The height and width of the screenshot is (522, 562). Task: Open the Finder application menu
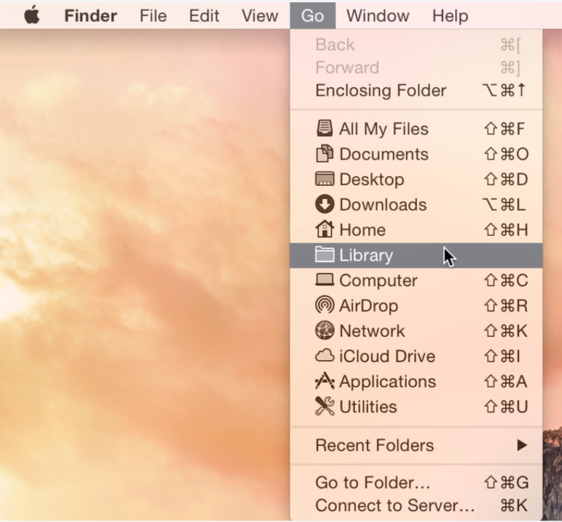point(91,16)
